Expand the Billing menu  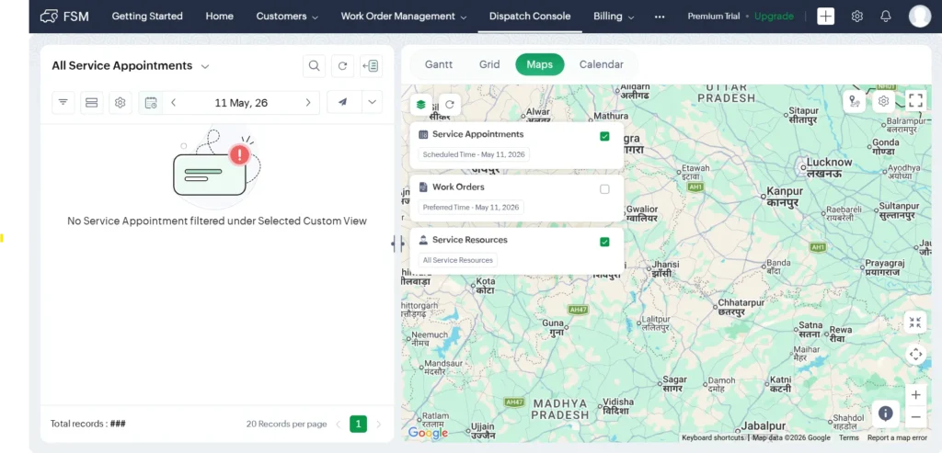[x=614, y=17]
